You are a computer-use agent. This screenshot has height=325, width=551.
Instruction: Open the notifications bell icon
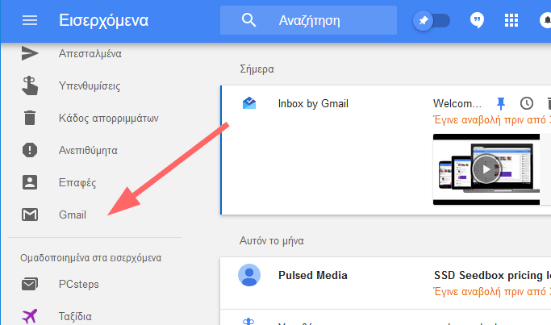click(545, 20)
